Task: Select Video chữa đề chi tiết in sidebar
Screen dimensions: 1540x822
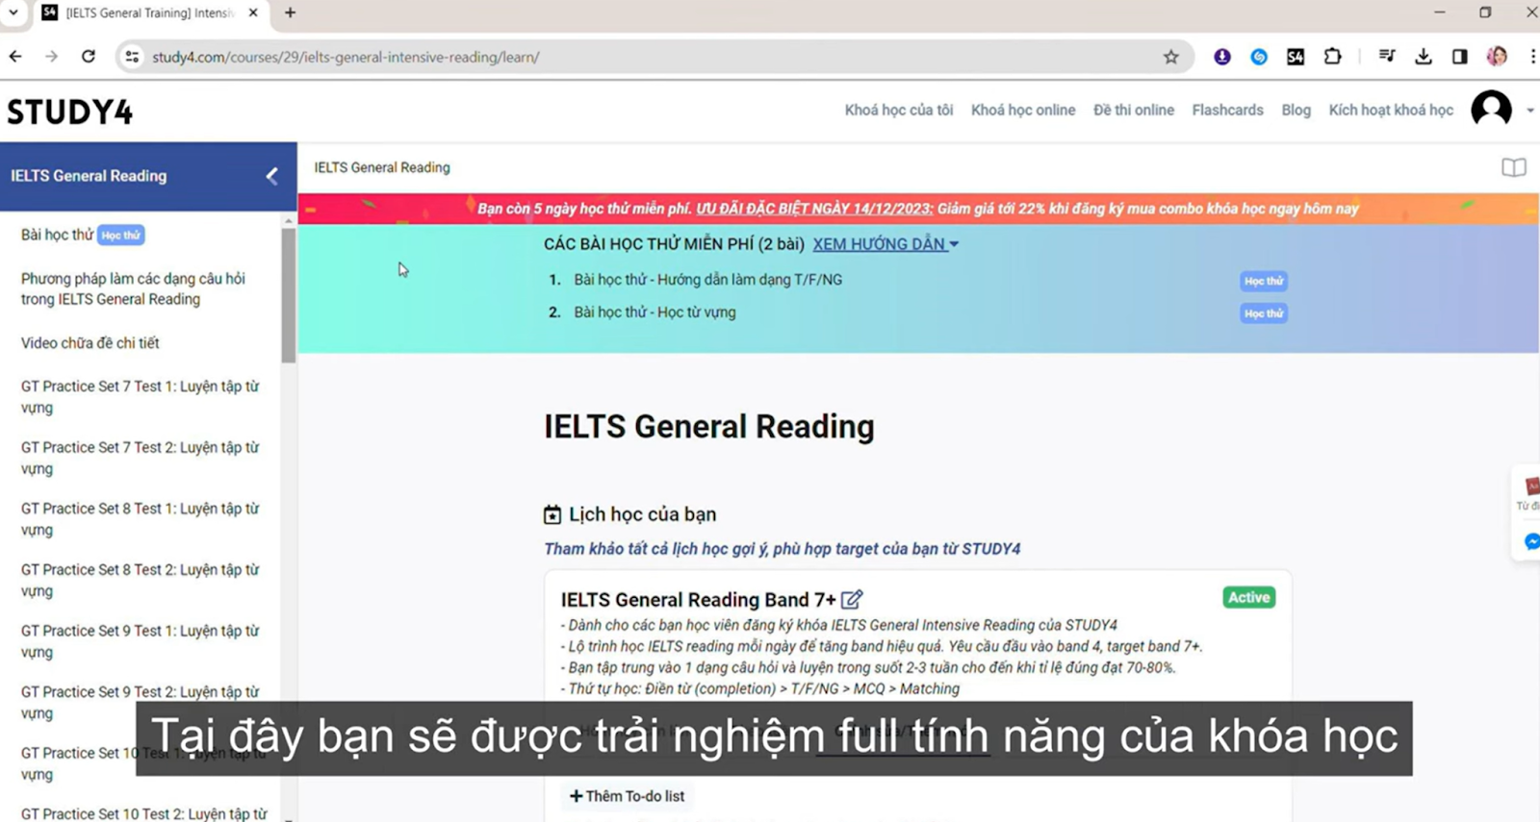Action: coord(90,342)
